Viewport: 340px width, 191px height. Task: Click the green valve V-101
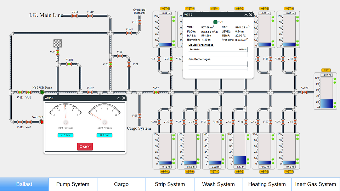coord(69,64)
